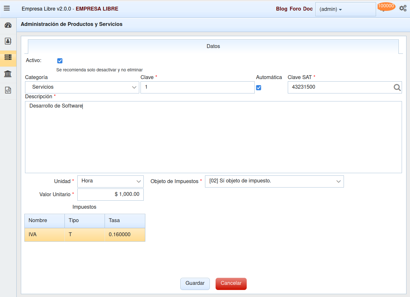Go to the dashboard gauge icon

point(8,25)
